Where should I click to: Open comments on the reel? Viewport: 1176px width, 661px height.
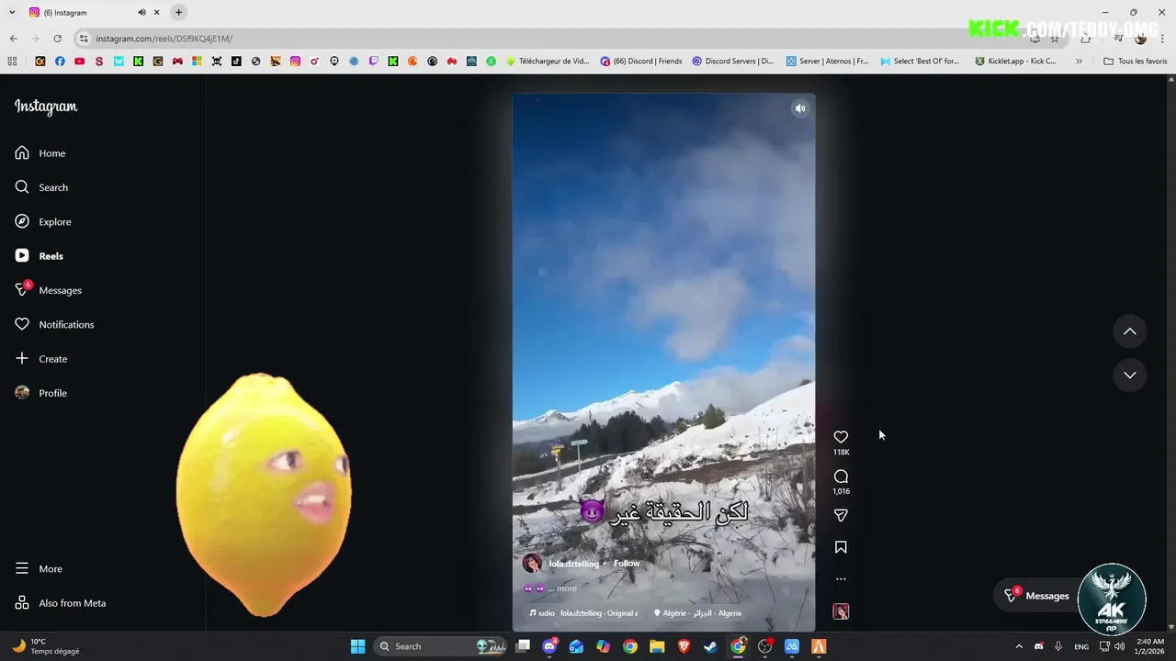841,476
